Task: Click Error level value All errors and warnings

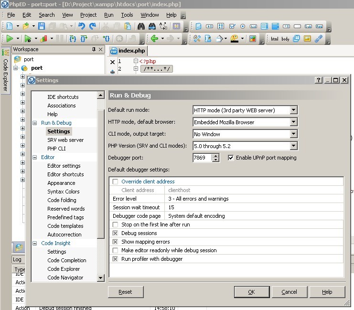Action: point(198,199)
